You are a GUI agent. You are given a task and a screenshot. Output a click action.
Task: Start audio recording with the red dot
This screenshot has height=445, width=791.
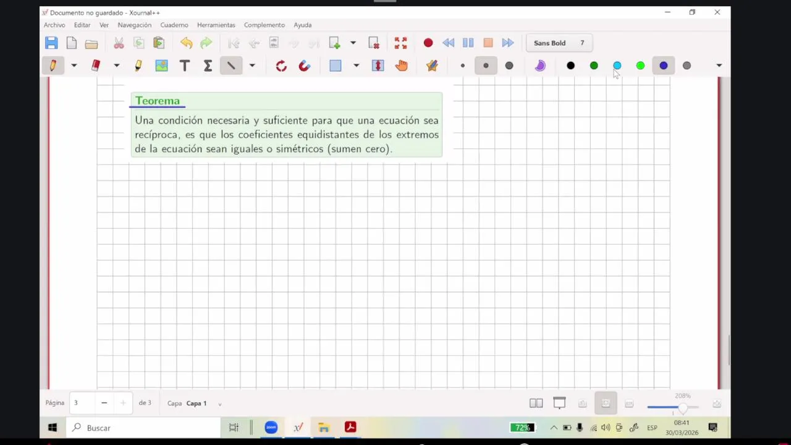(x=428, y=43)
